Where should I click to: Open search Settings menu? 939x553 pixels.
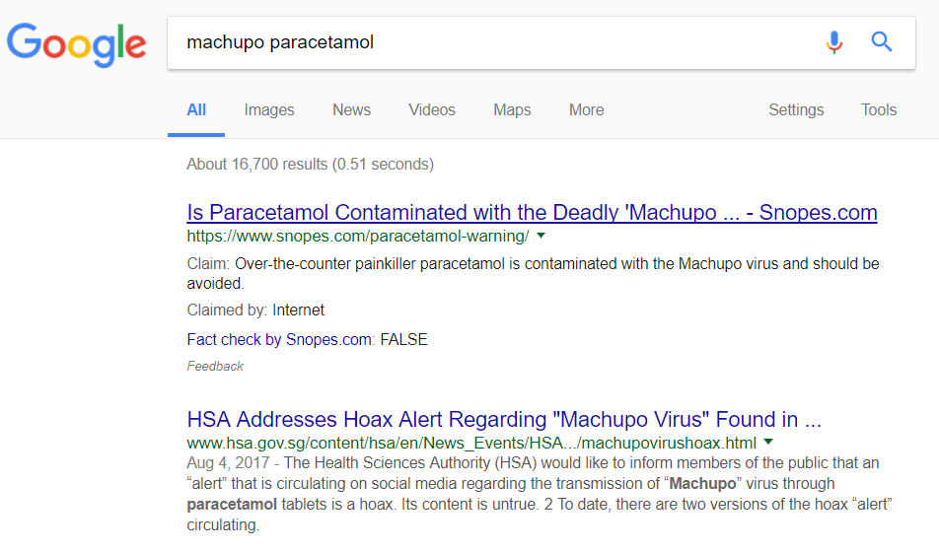[x=796, y=110]
